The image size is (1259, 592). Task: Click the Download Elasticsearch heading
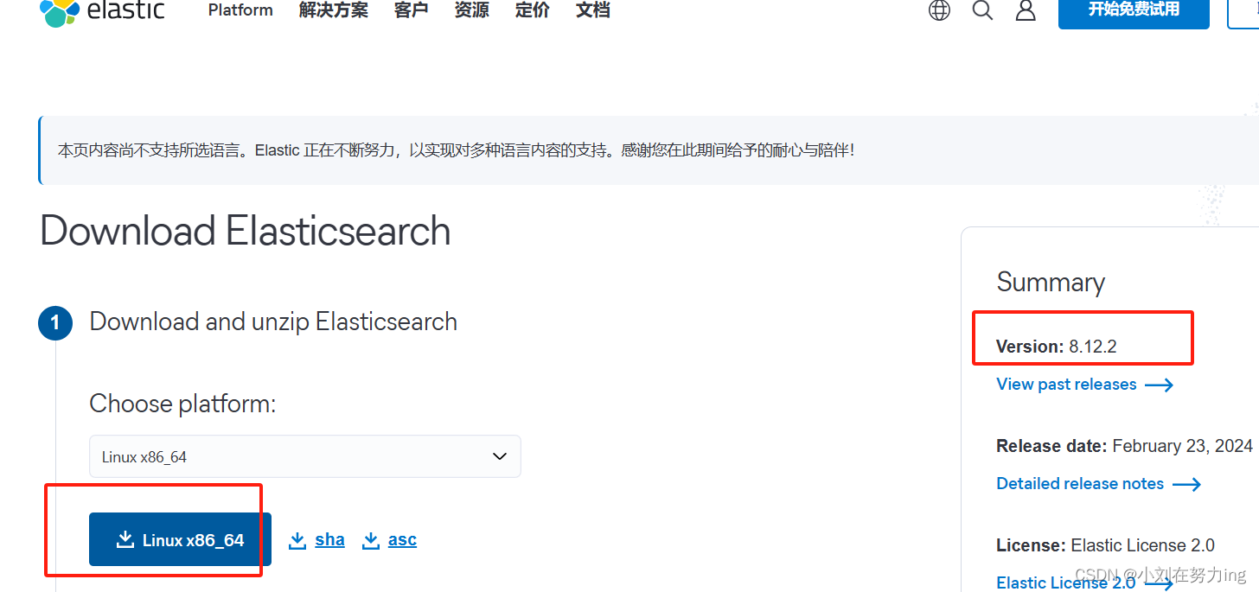point(246,232)
